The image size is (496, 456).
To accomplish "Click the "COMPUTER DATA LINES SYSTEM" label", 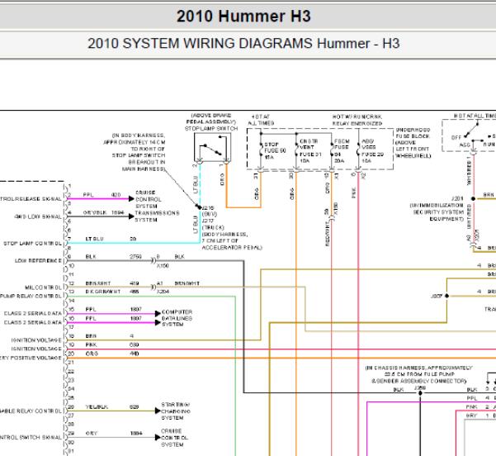I will pos(177,318).
